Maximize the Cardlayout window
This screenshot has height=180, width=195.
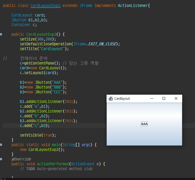164,98
